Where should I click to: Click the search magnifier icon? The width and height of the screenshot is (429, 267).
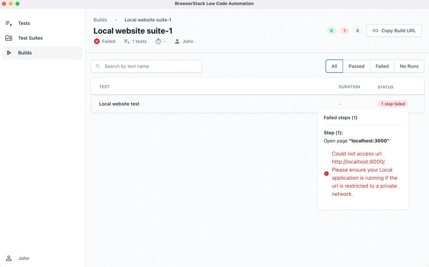tap(98, 66)
